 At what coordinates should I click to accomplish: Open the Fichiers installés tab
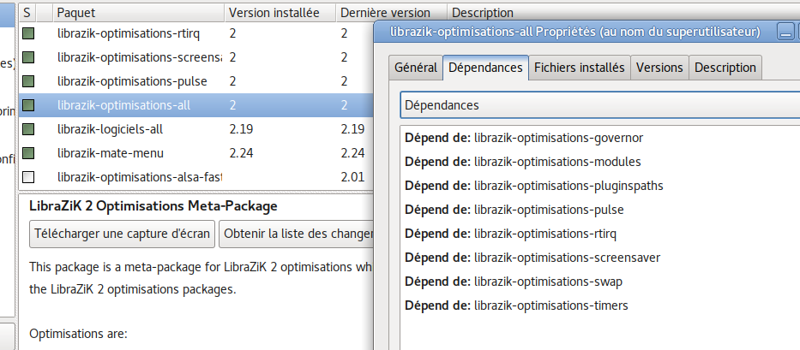tap(580, 68)
